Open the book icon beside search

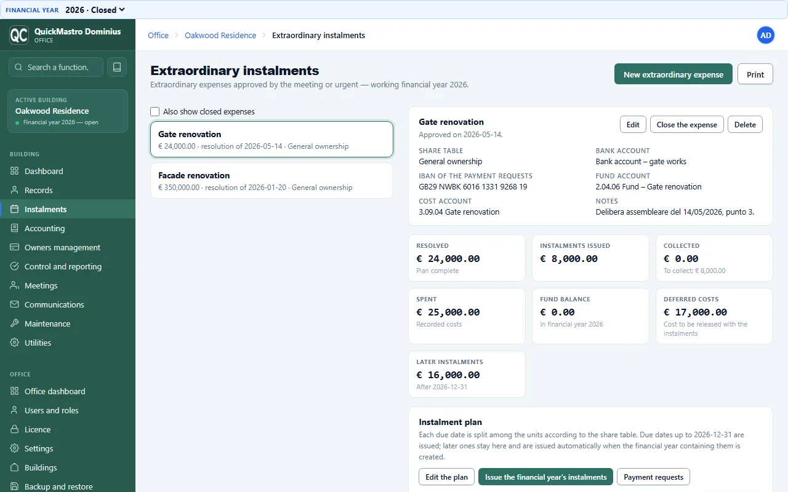117,67
